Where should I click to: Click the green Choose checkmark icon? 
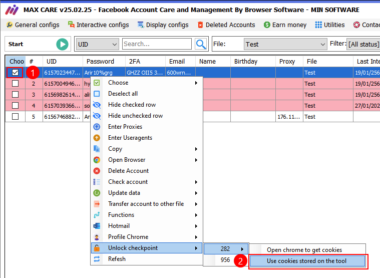point(97,83)
